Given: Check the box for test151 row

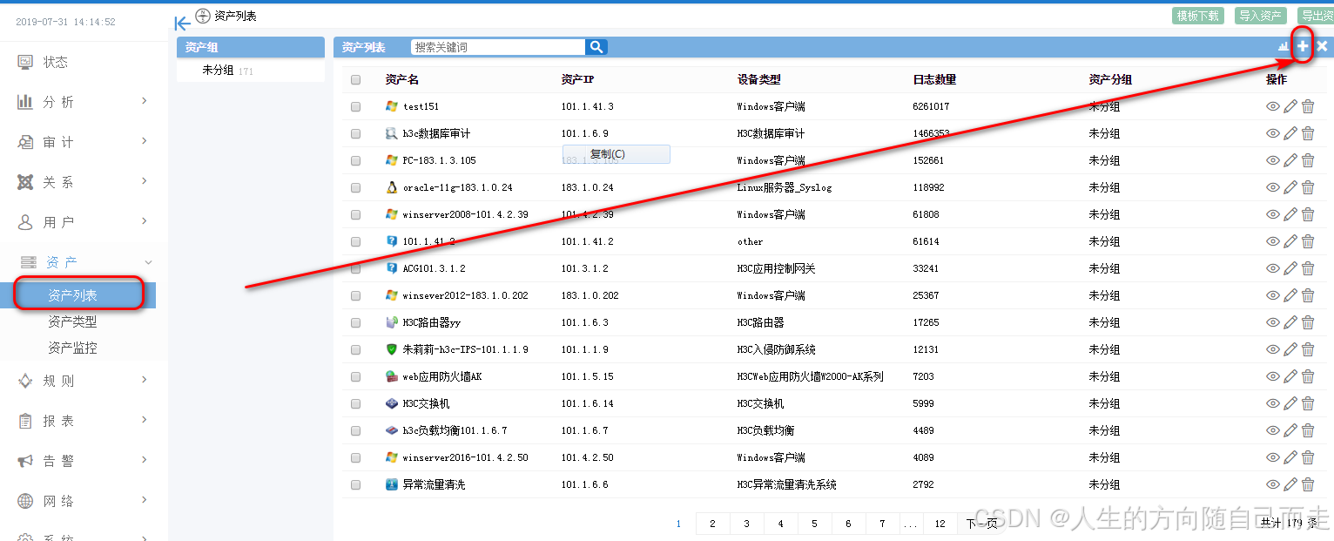Looking at the screenshot, I should point(355,107).
